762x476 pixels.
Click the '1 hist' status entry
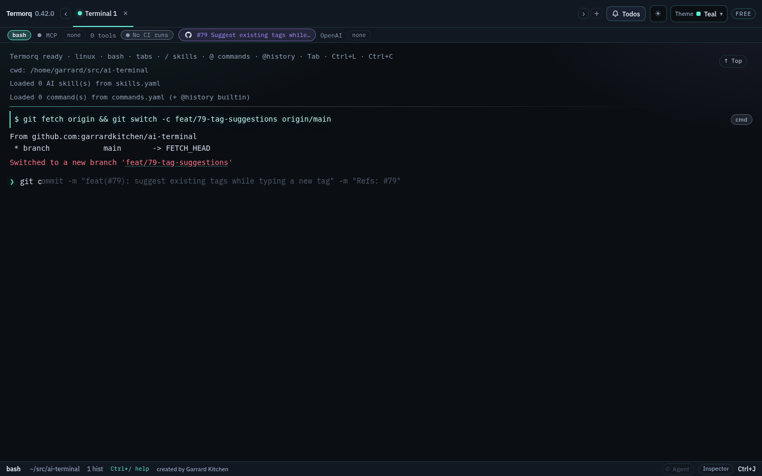point(95,469)
